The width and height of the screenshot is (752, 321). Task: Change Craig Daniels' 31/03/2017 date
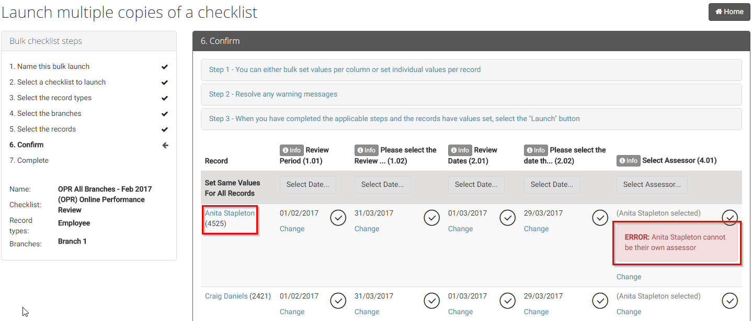point(367,312)
